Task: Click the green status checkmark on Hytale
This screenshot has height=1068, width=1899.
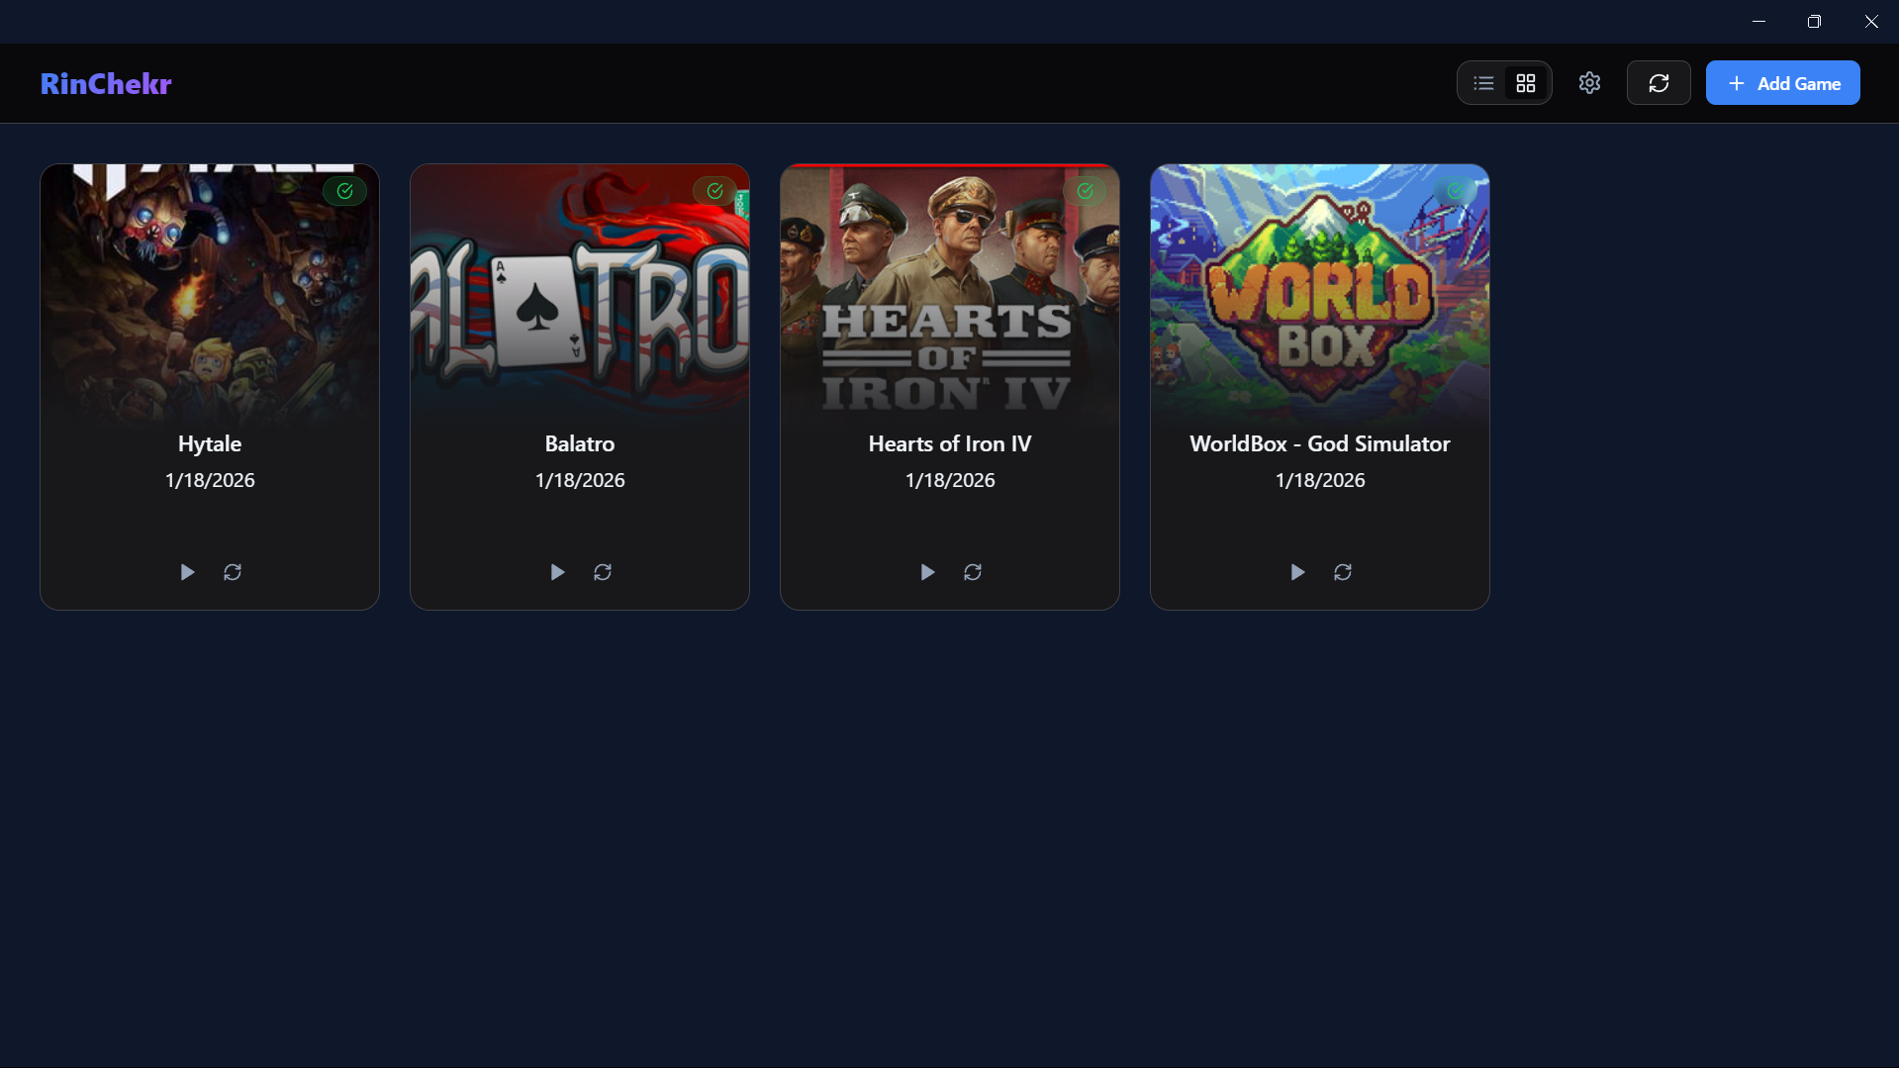Action: click(x=344, y=191)
